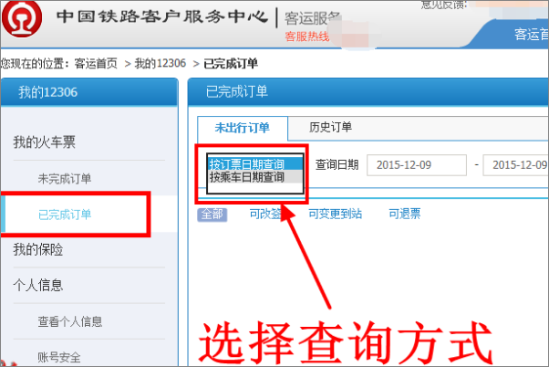Filter orders by 全部
This screenshot has height=367, width=549.
(212, 215)
